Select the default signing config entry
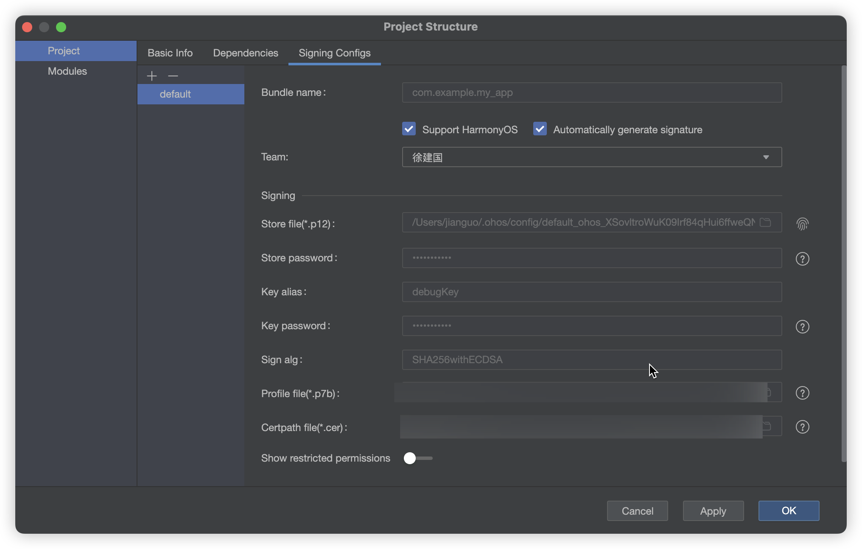 pos(175,94)
